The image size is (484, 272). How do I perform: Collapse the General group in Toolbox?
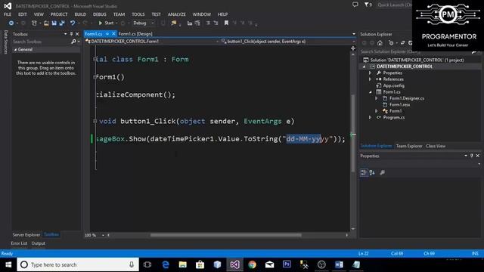click(x=15, y=50)
